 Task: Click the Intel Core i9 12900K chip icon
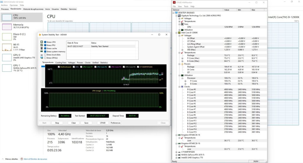[x=179, y=33]
